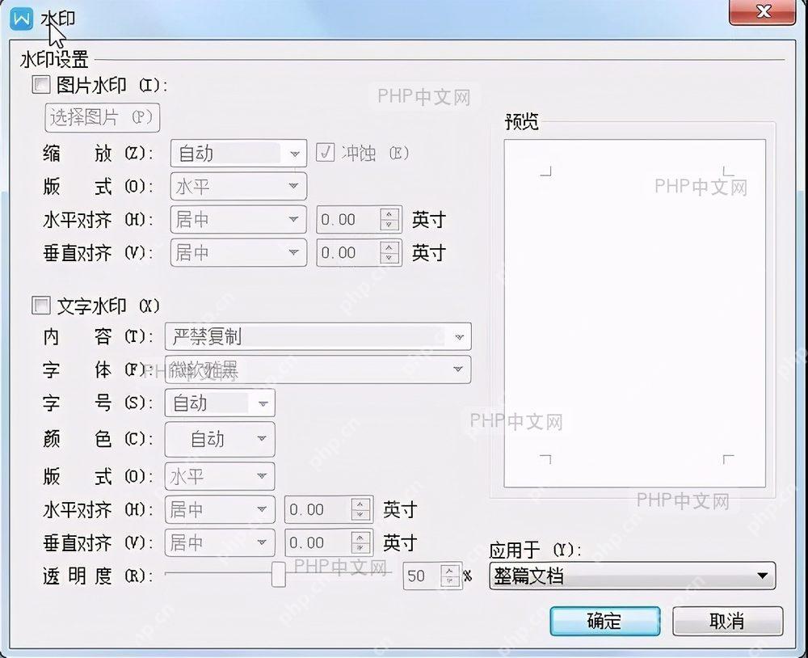Click the 透明度 slider handle
The height and width of the screenshot is (658, 808).
coord(278,574)
